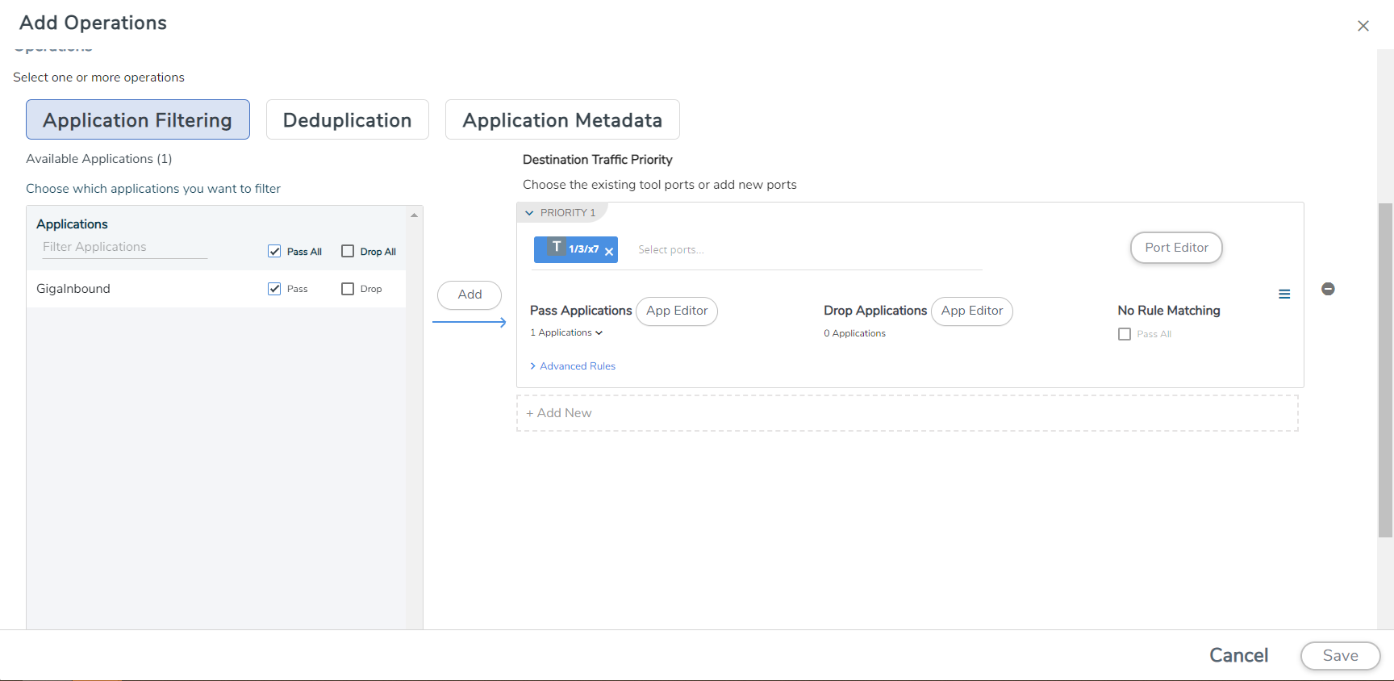The image size is (1394, 681).
Task: Save the operations
Action: [1341, 656]
